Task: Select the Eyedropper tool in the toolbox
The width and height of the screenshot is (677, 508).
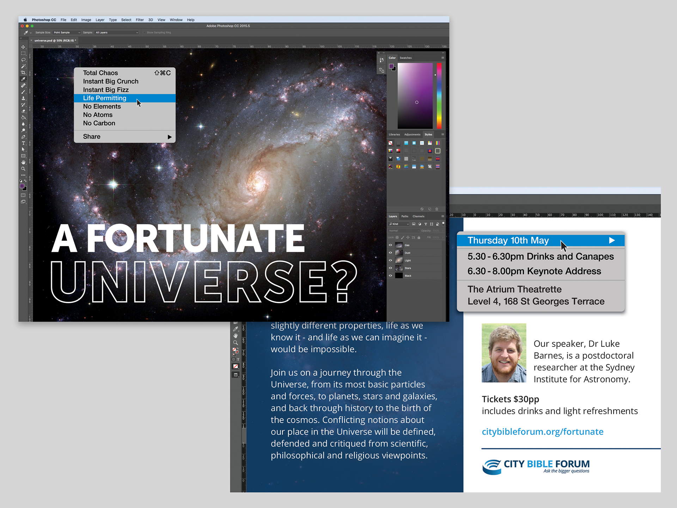Action: click(x=23, y=79)
